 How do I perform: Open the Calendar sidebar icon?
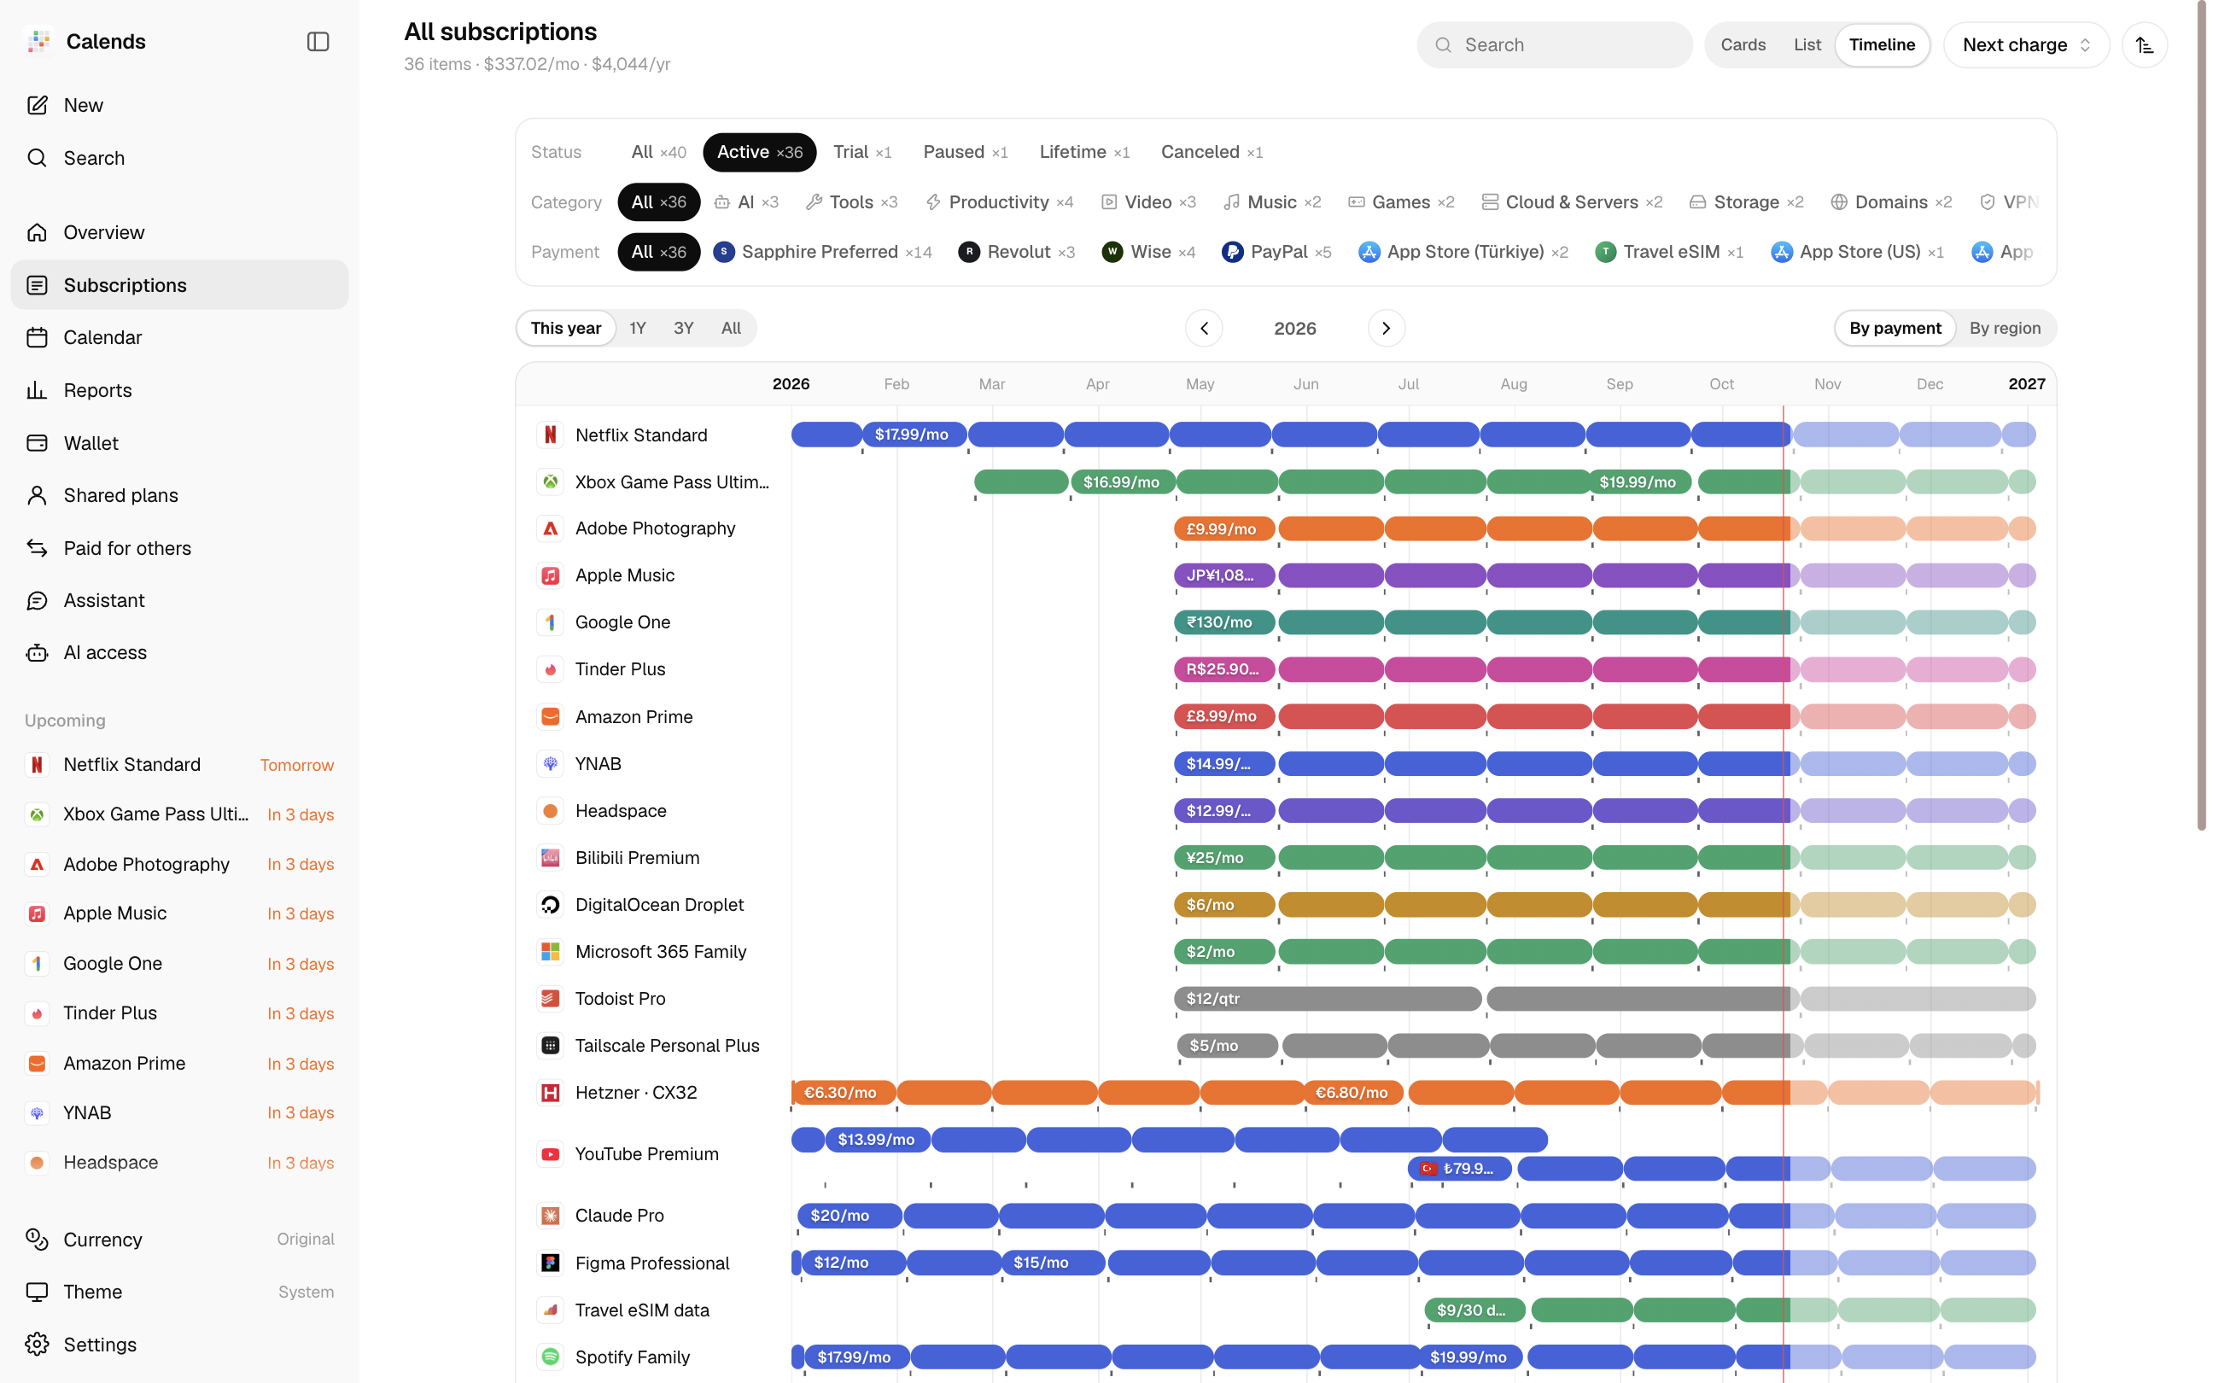point(38,337)
